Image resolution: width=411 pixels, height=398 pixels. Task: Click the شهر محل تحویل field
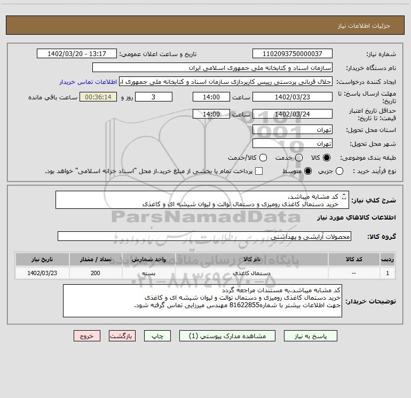pyautogui.click(x=293, y=144)
